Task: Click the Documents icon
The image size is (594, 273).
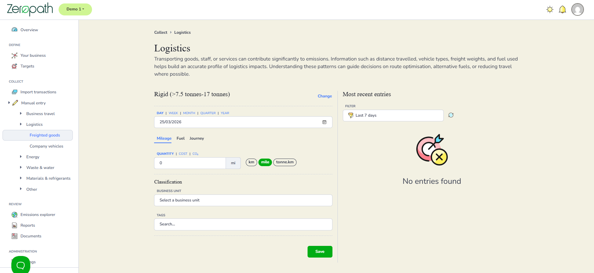Action: (14, 236)
